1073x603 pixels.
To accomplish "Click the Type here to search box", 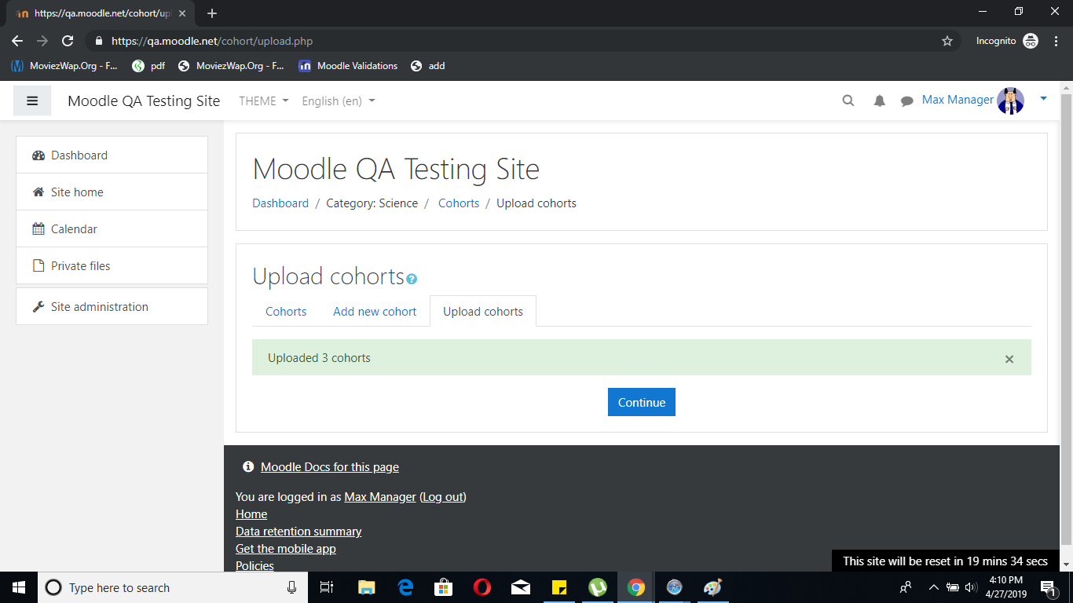I will tap(173, 587).
